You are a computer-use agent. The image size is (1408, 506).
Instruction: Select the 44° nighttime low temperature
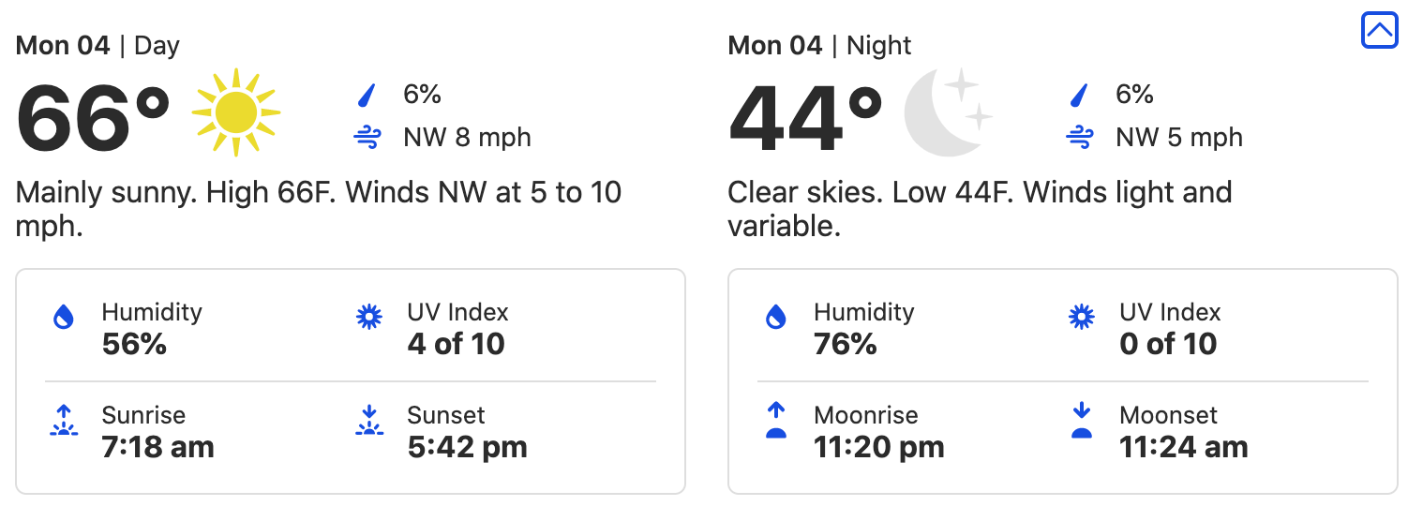click(805, 121)
